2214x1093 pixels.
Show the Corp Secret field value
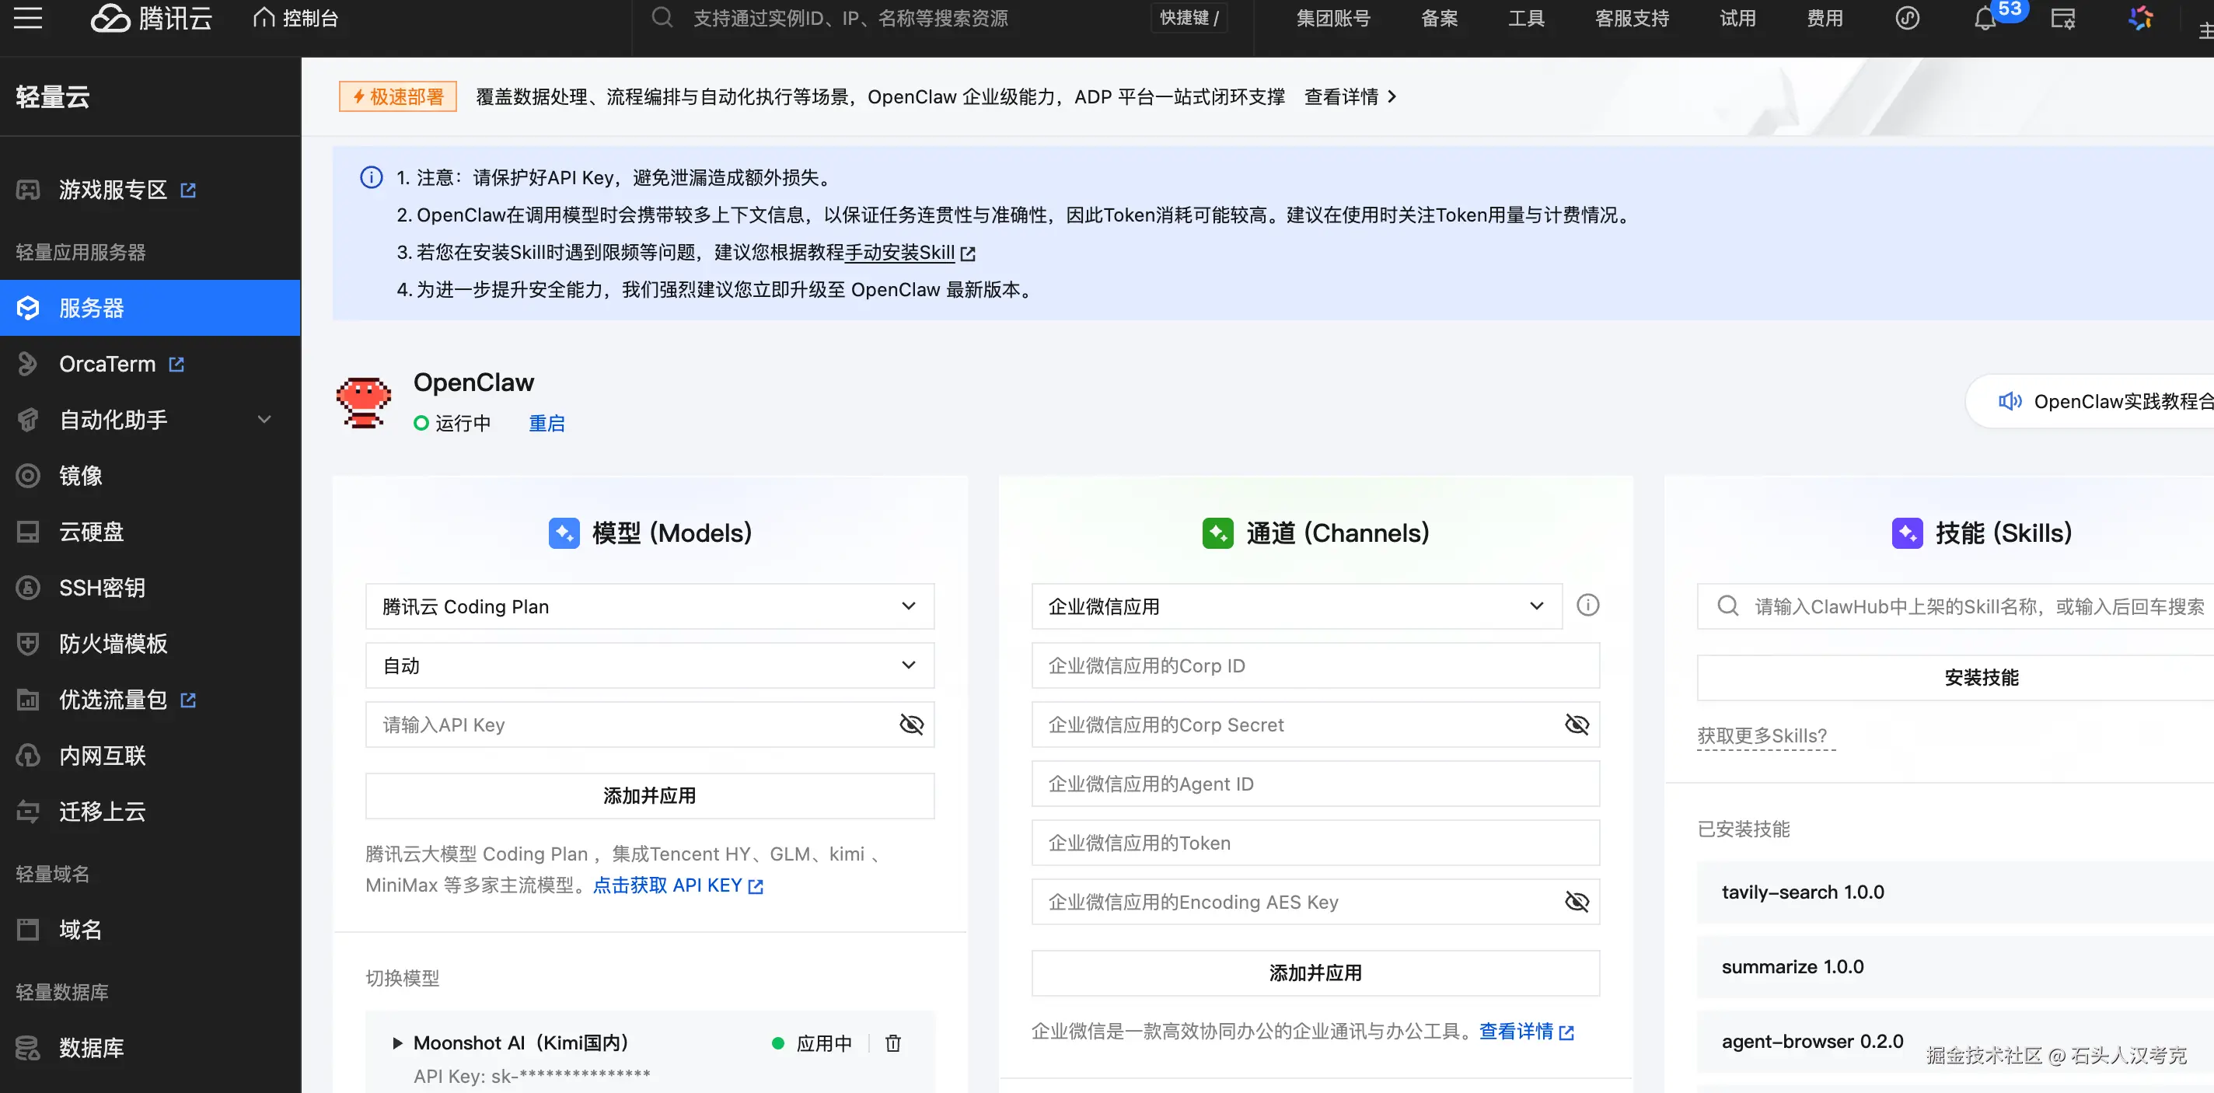coord(1577,725)
